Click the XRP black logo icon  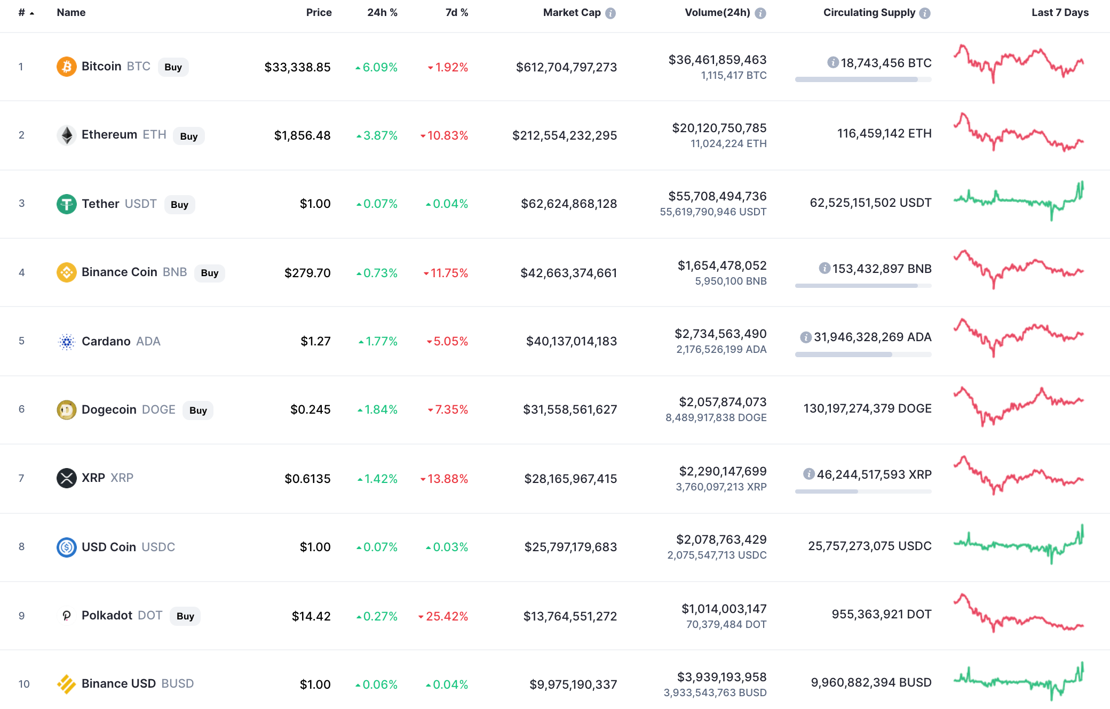coord(67,478)
